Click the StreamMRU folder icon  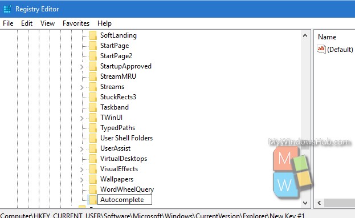(93, 76)
